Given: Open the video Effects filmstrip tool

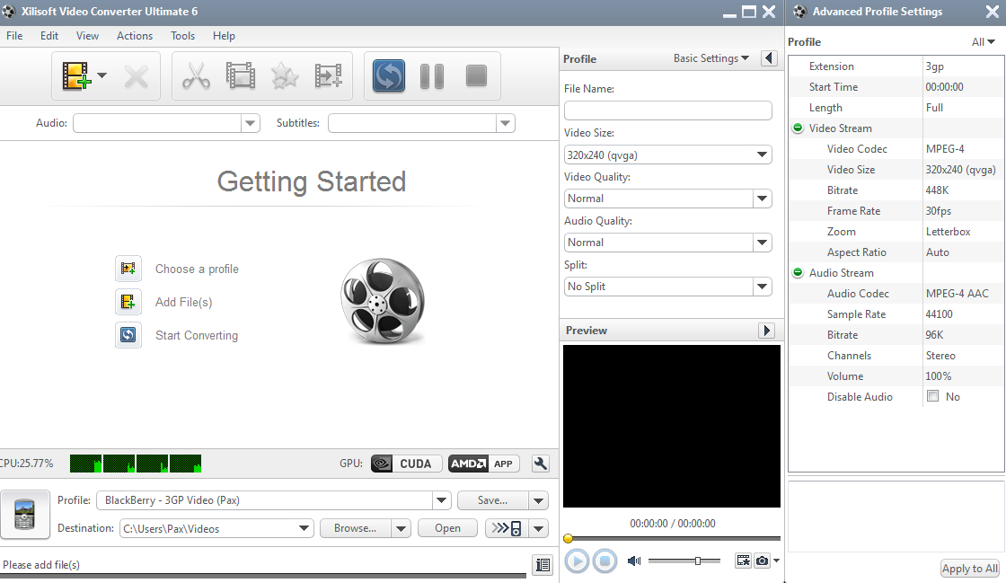Looking at the screenshot, I should 241,75.
